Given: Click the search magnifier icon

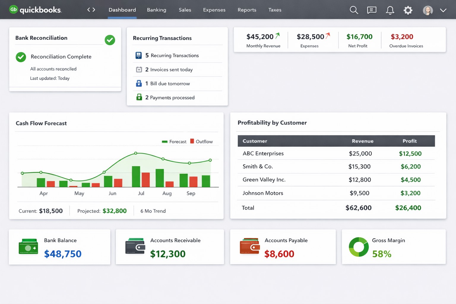Looking at the screenshot, I should click(354, 10).
